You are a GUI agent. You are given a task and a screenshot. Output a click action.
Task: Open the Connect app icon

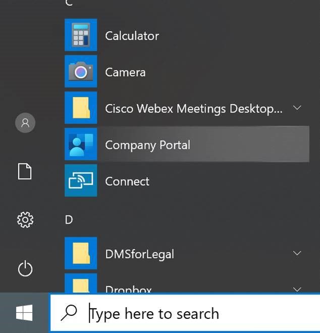point(81,181)
